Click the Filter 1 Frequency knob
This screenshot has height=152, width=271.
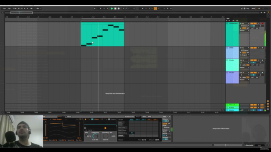pos(95,136)
